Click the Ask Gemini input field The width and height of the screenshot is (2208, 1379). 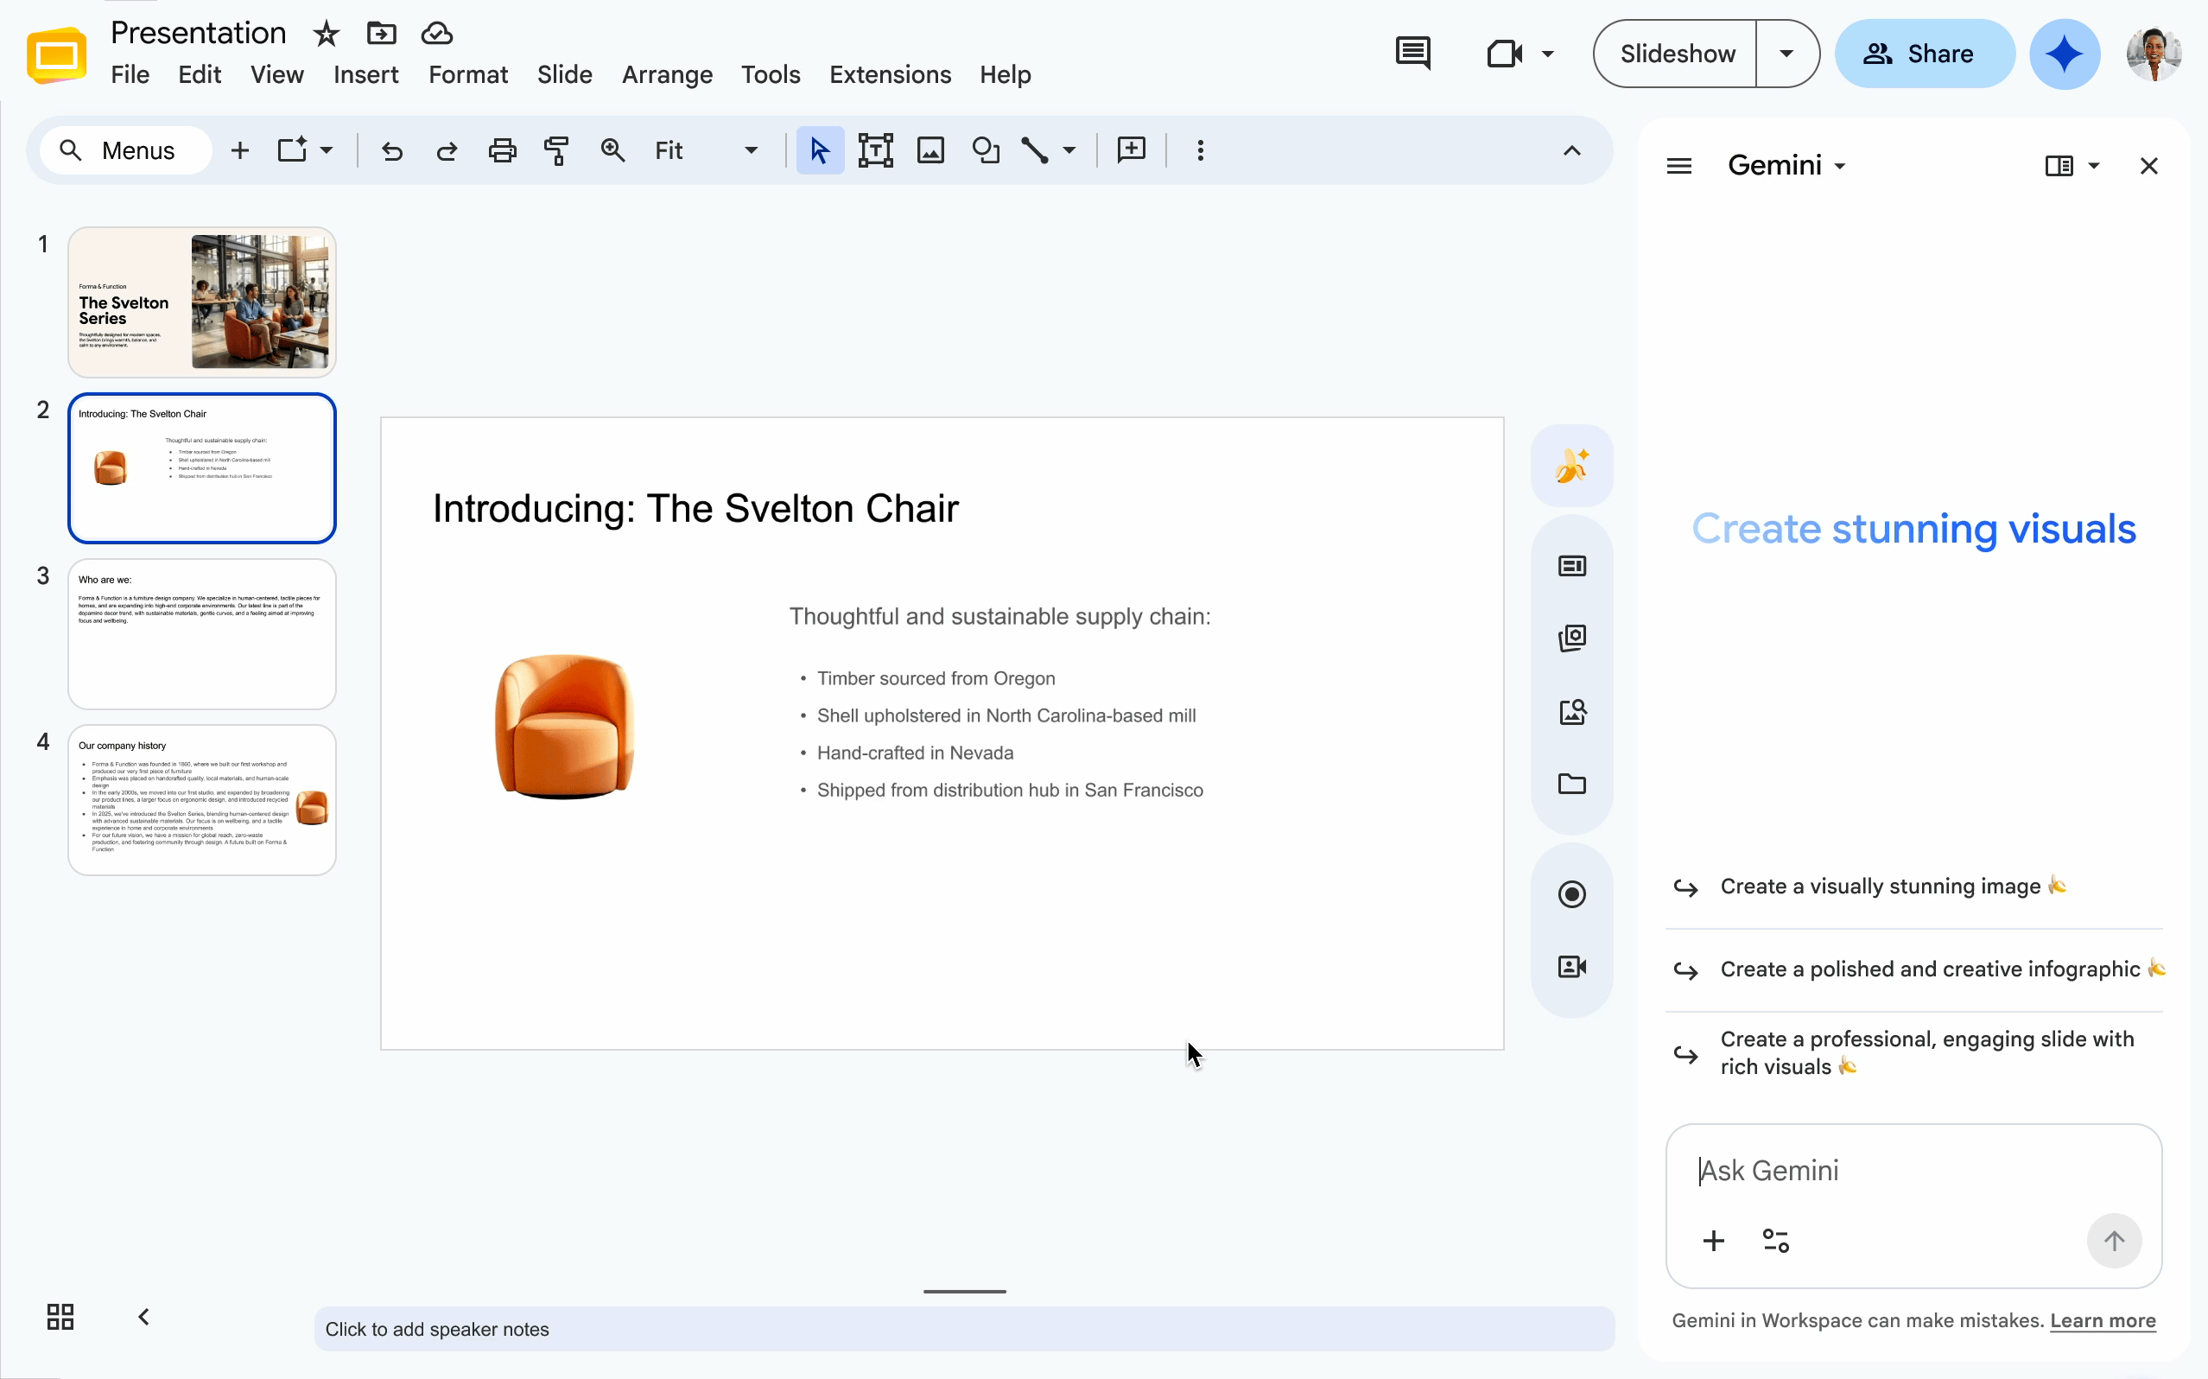(1913, 1171)
